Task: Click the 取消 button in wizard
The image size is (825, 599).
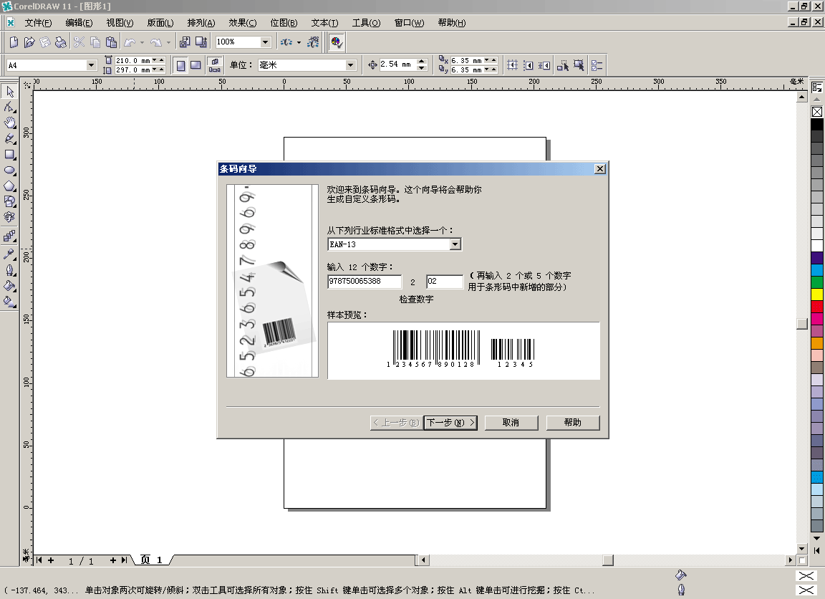Action: click(511, 423)
